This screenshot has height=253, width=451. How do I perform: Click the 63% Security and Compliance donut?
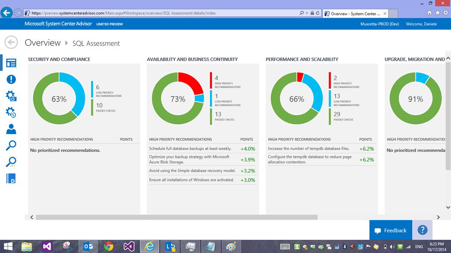click(59, 98)
